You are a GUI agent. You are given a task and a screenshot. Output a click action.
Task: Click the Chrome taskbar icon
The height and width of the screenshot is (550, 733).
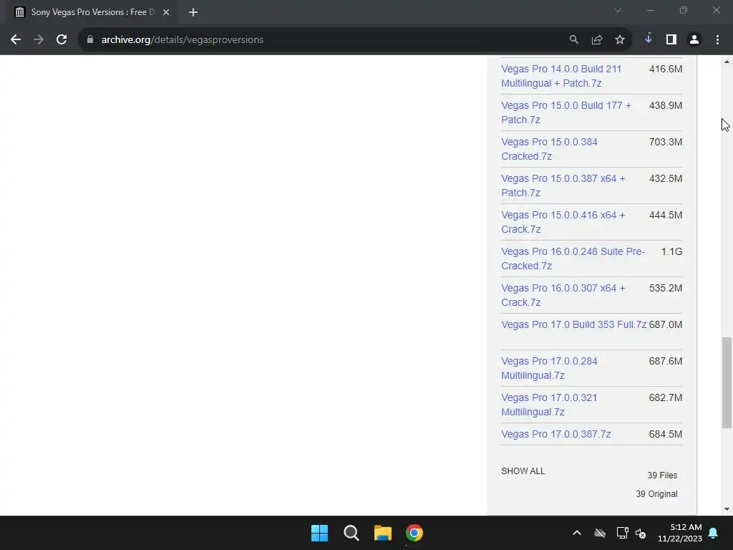coord(414,533)
